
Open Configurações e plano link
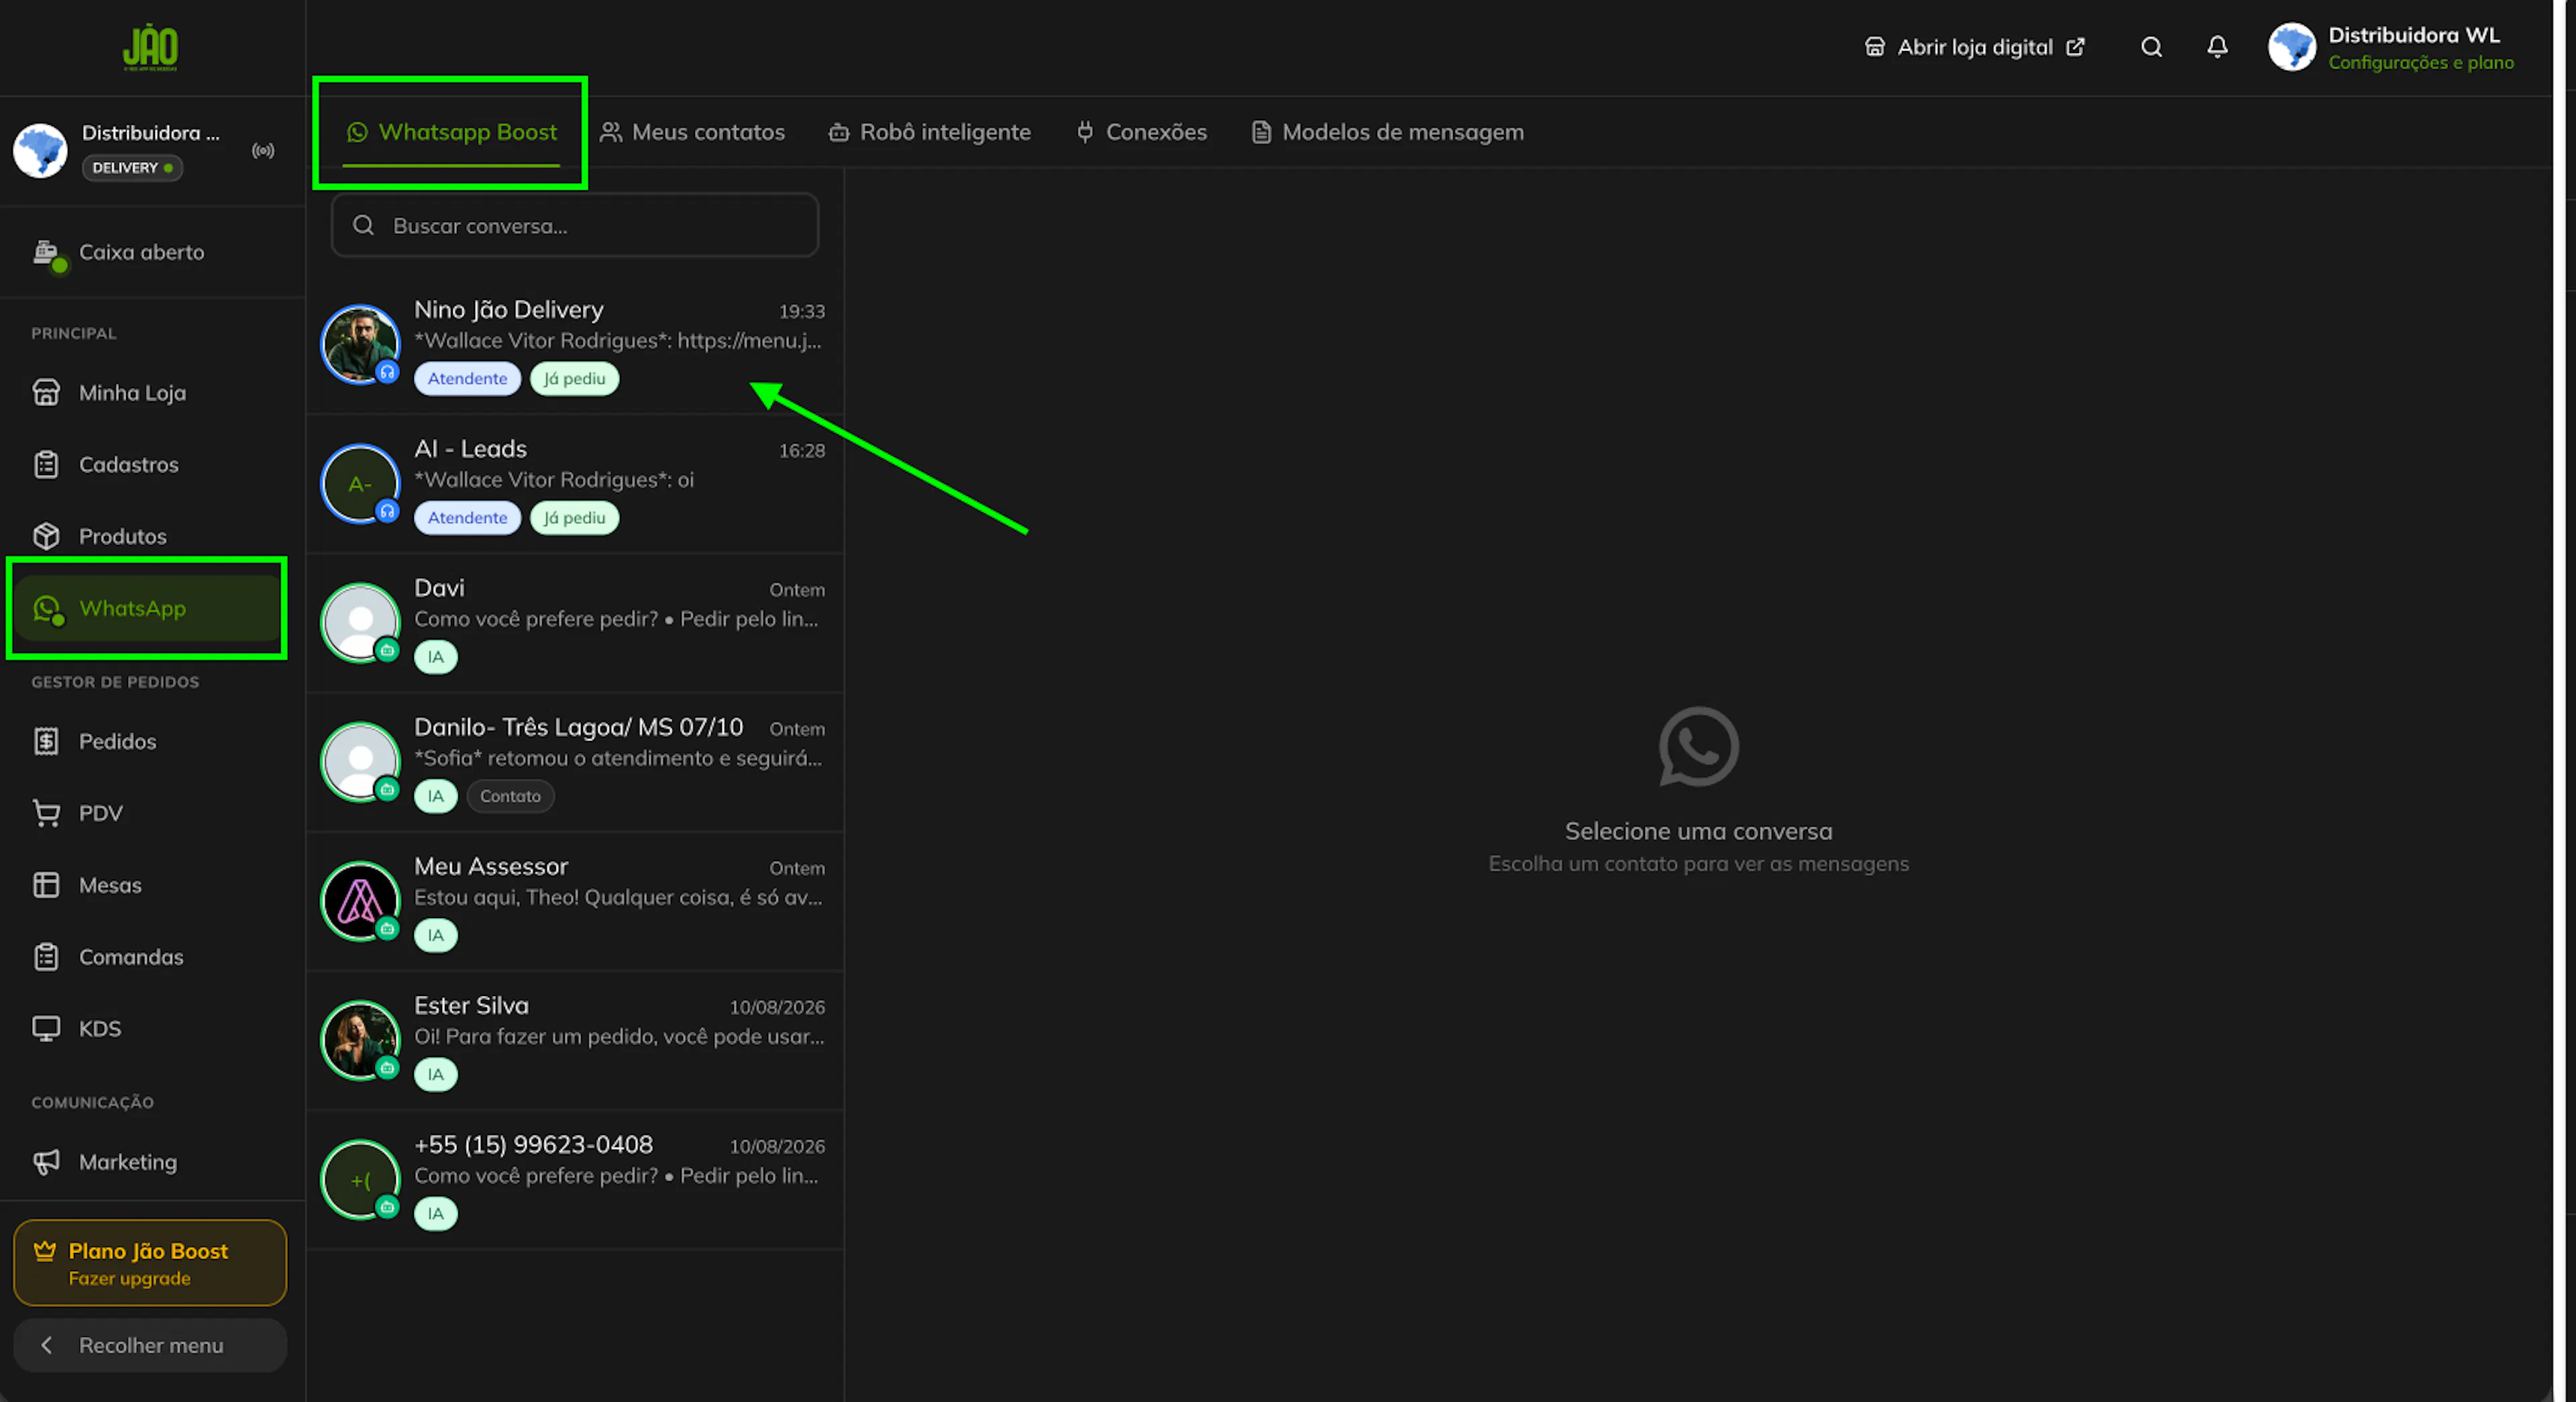point(2421,63)
